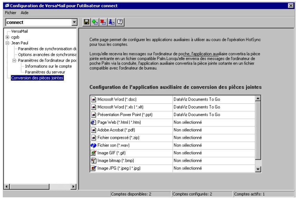Click the conversion list vertical scrollbar thumb

(258, 131)
